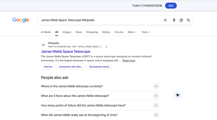Click the Development history chip
This screenshot has width=217, height=120.
tap(99, 67)
